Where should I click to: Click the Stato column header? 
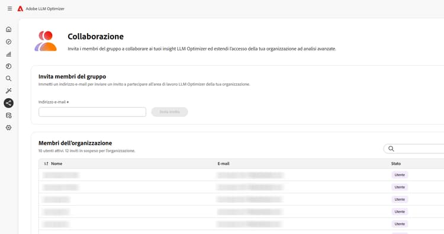click(x=396, y=164)
